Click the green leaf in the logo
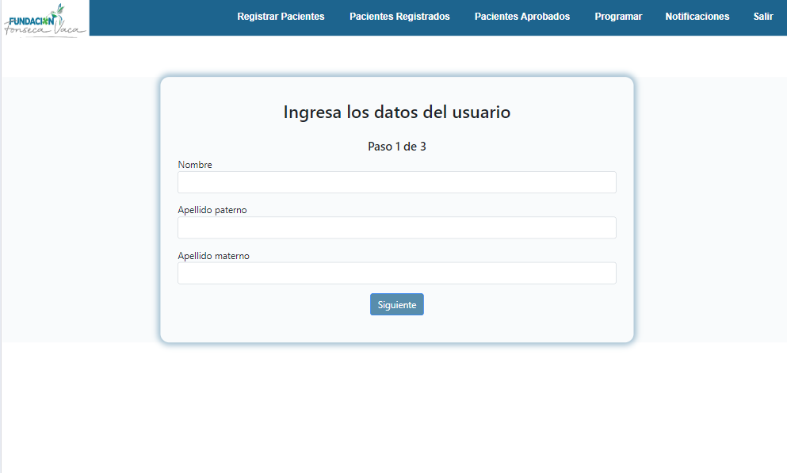This screenshot has width=787, height=473. [59, 10]
